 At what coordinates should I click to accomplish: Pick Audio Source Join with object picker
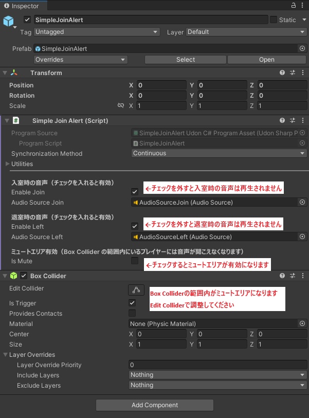coord(302,203)
